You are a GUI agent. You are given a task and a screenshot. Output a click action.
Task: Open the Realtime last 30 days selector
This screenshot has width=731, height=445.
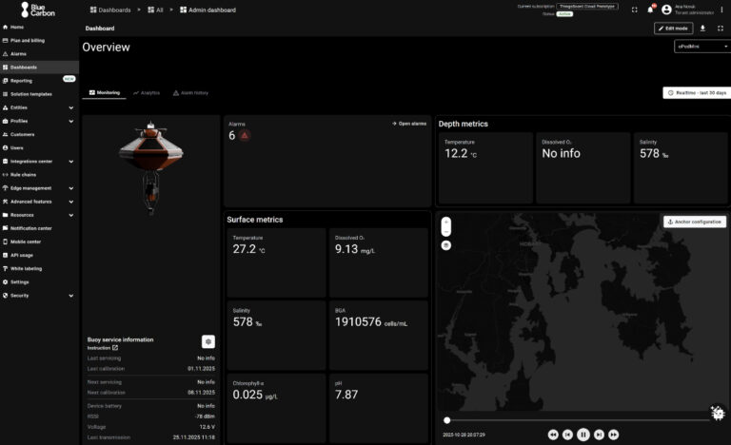click(x=695, y=93)
